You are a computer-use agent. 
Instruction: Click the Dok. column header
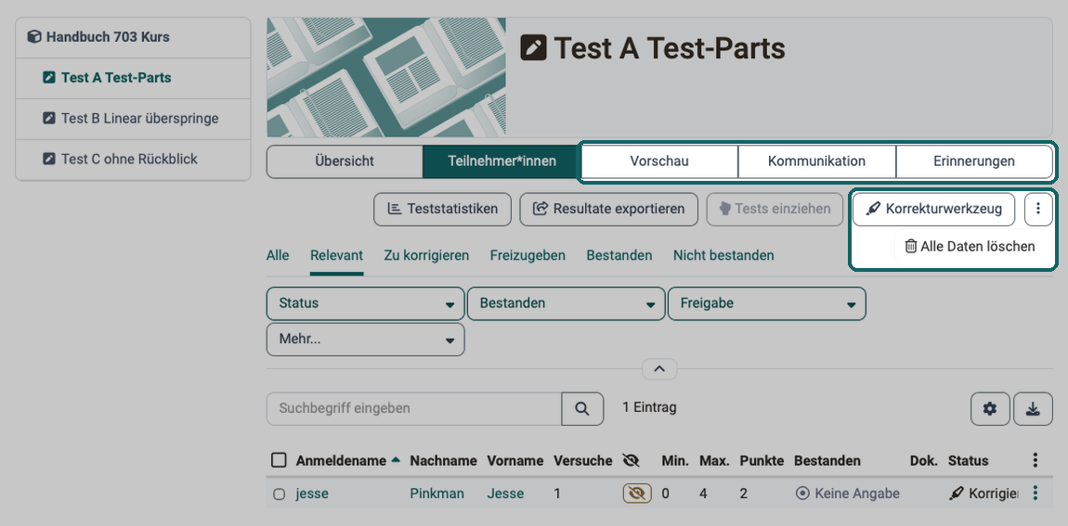coord(924,461)
